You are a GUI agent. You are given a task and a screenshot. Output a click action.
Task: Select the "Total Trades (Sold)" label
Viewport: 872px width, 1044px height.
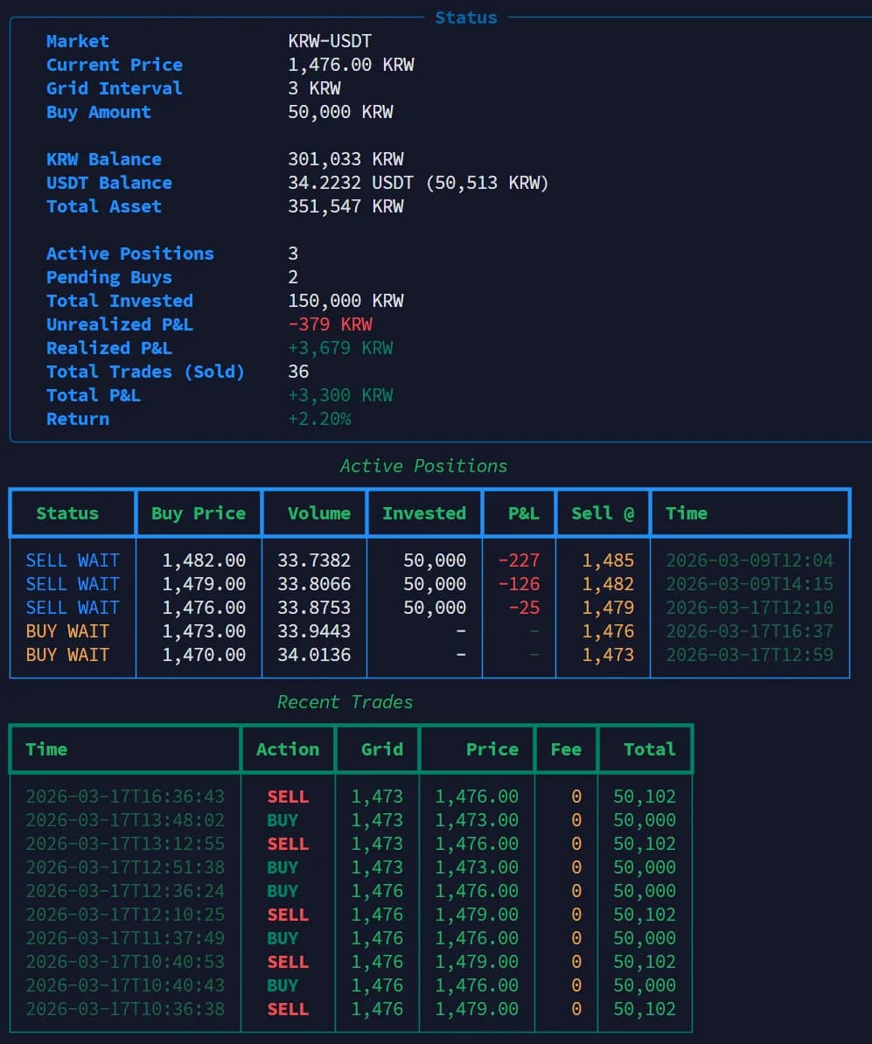(145, 372)
